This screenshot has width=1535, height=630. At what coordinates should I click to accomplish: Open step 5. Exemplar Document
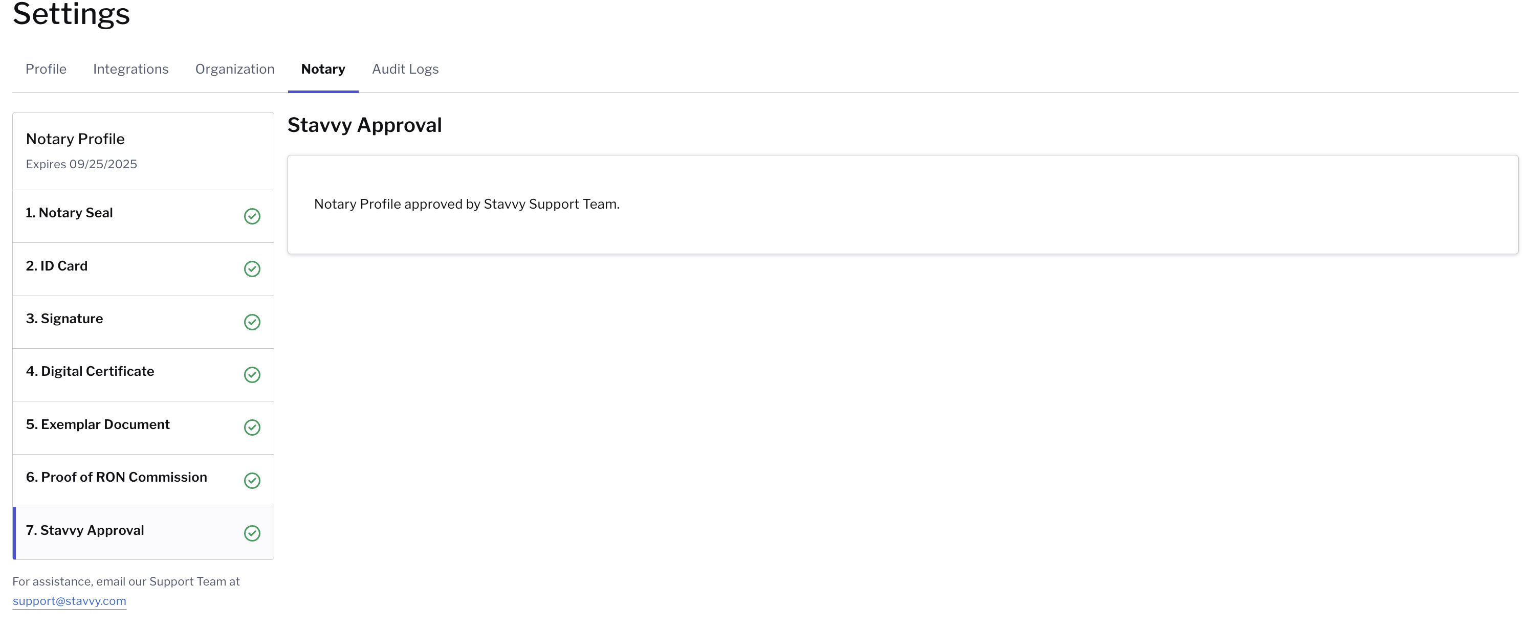tap(143, 427)
